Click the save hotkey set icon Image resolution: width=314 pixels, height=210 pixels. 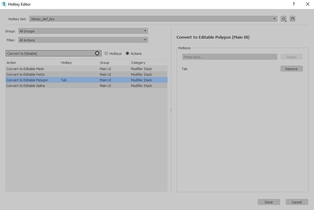coord(293,19)
